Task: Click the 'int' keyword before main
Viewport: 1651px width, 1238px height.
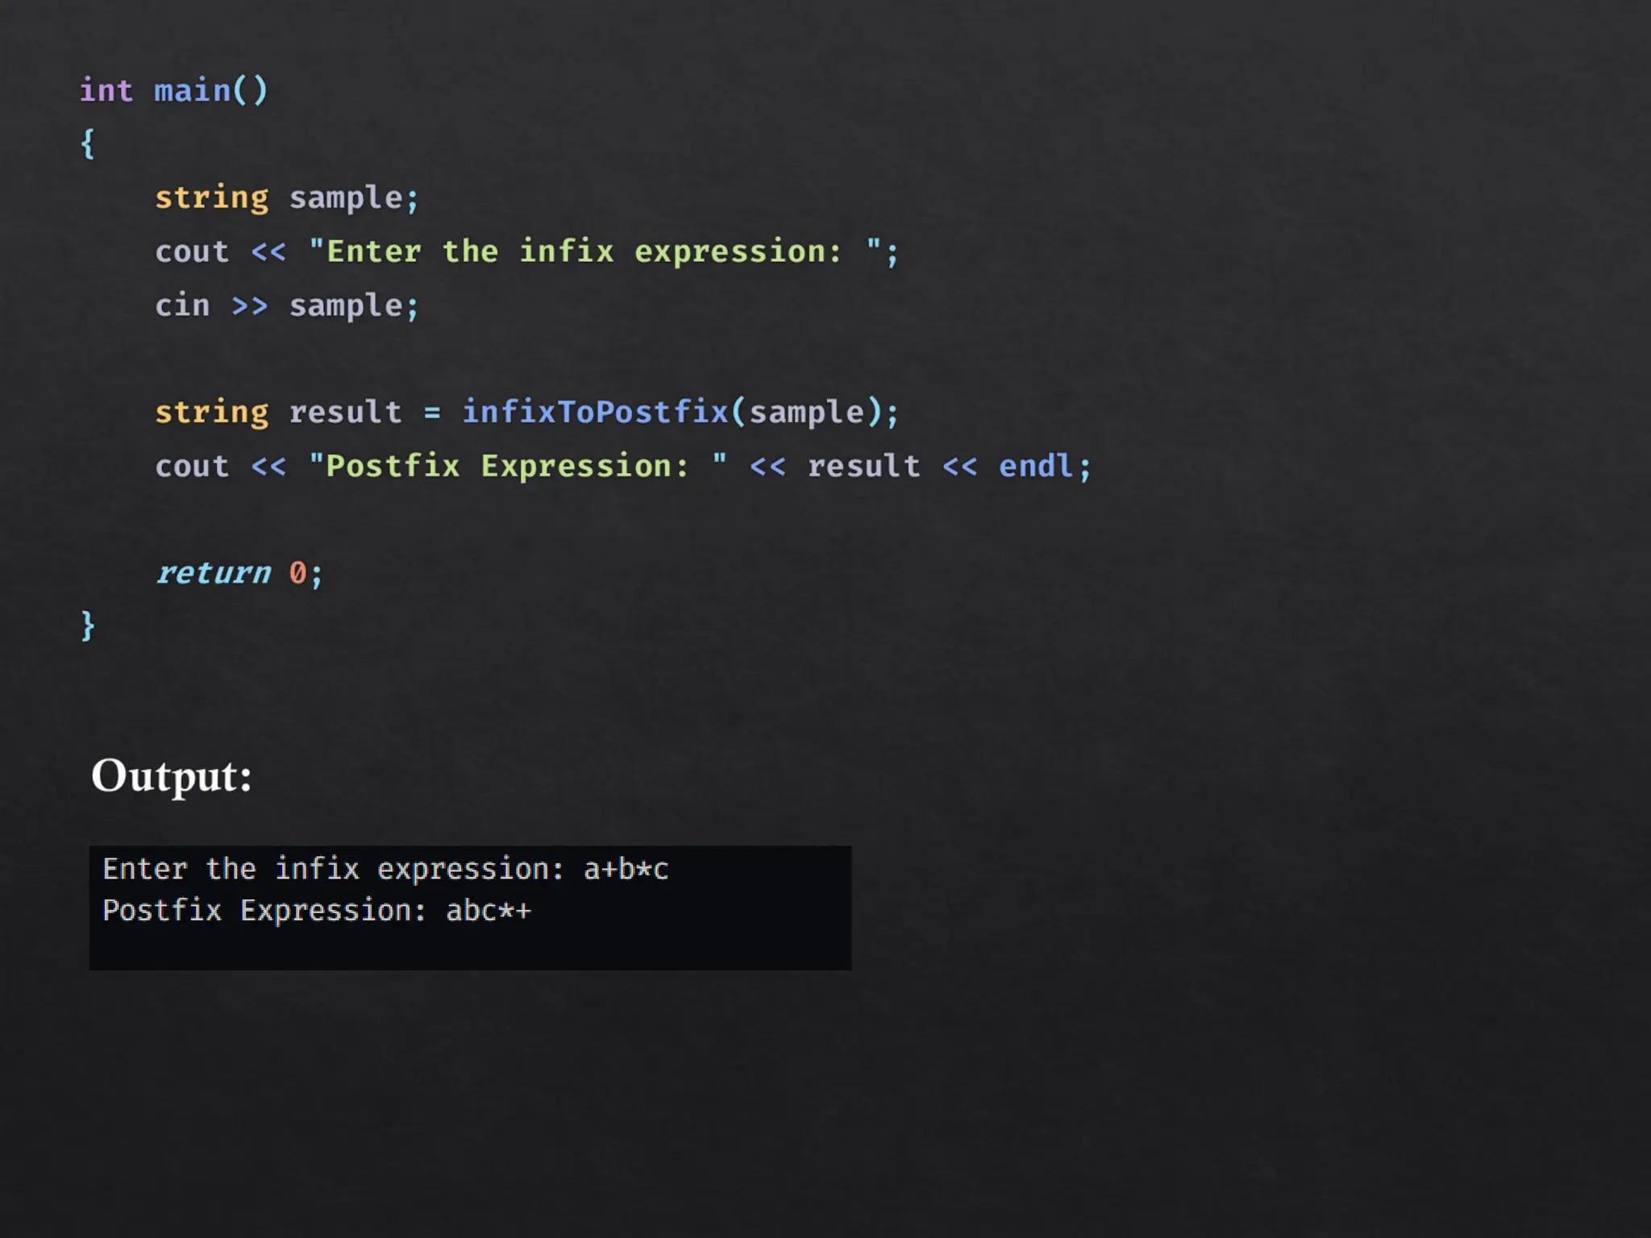Action: [106, 90]
